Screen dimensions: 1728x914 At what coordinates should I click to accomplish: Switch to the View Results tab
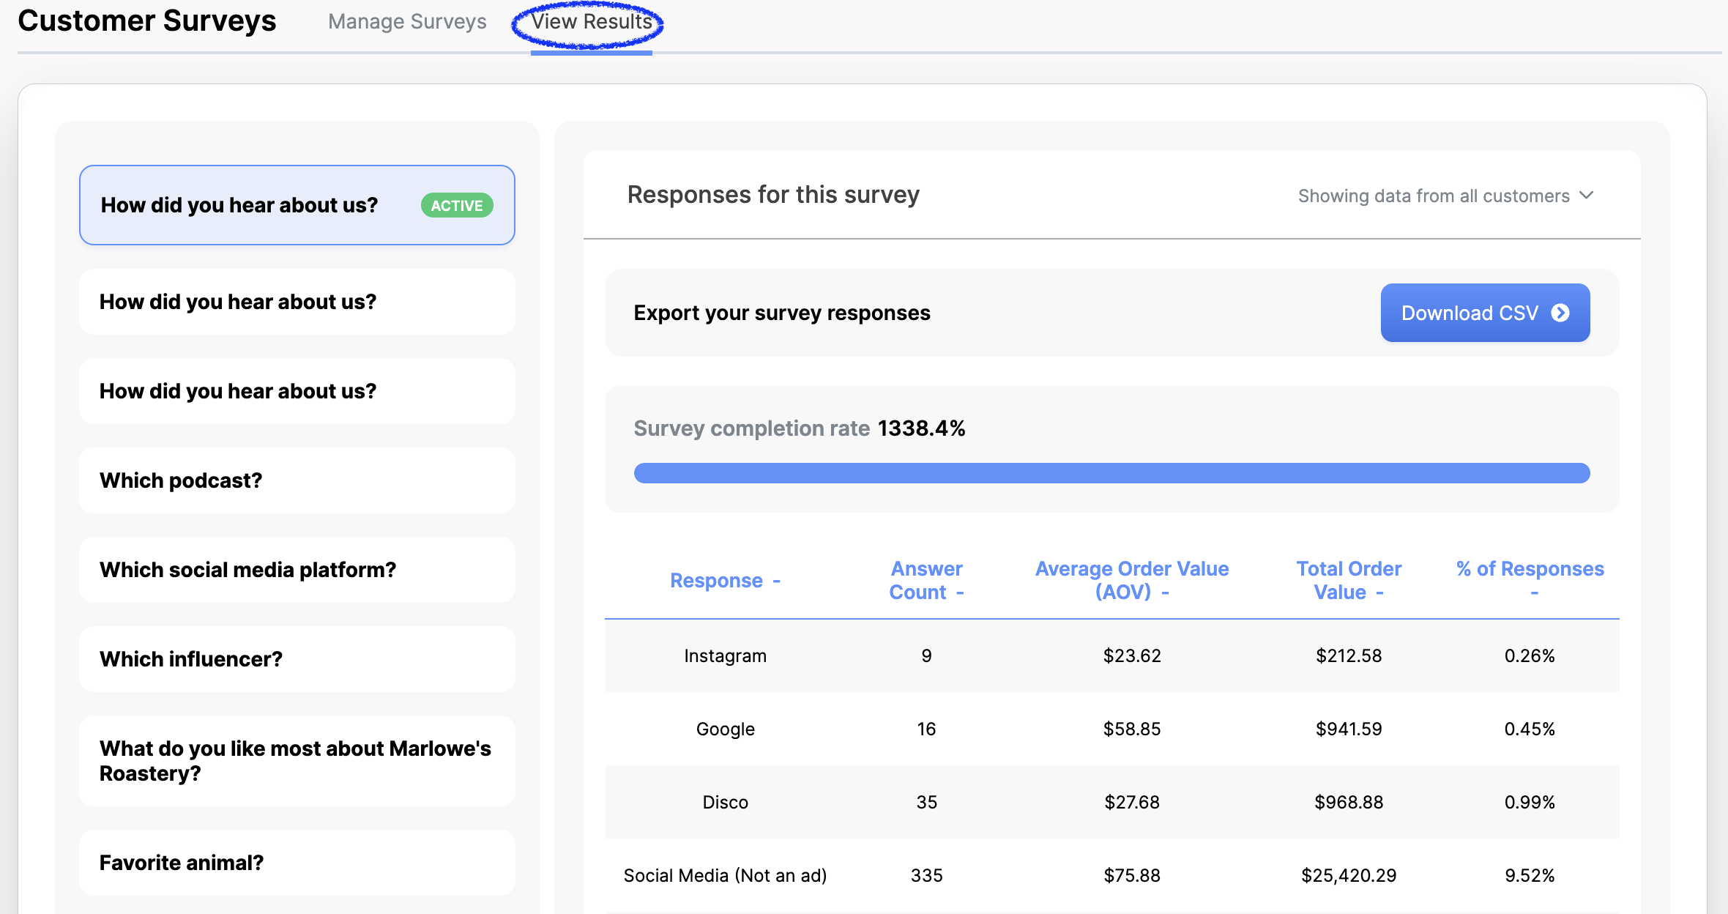pos(592,22)
